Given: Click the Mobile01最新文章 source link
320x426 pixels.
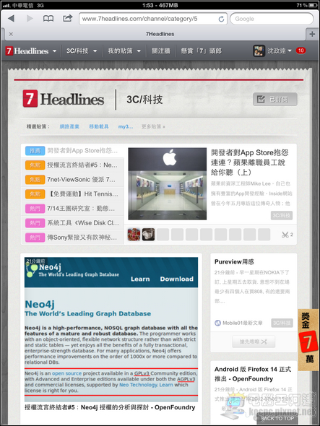Looking at the screenshot, I should pyautogui.click(x=243, y=323).
